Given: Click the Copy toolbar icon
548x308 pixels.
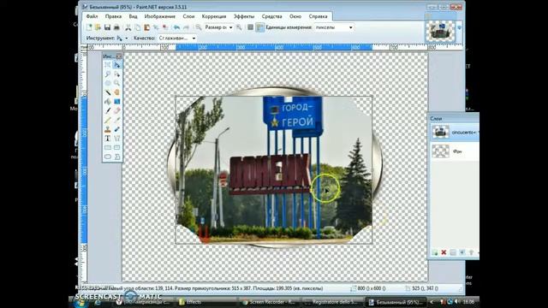Looking at the screenshot, I should click(x=138, y=27).
